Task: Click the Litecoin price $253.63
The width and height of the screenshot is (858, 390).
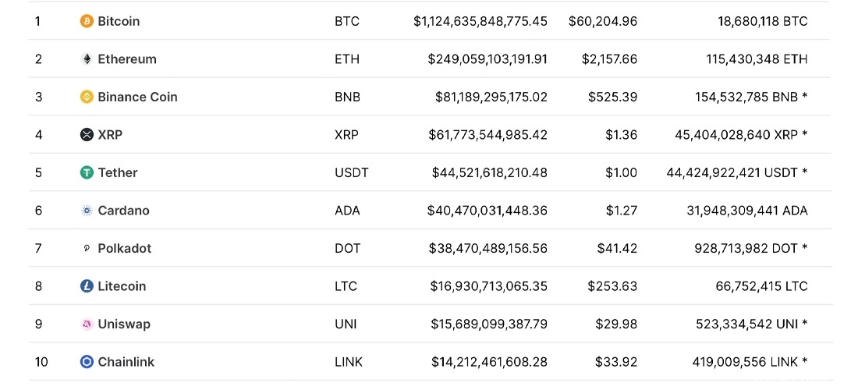Action: 612,286
